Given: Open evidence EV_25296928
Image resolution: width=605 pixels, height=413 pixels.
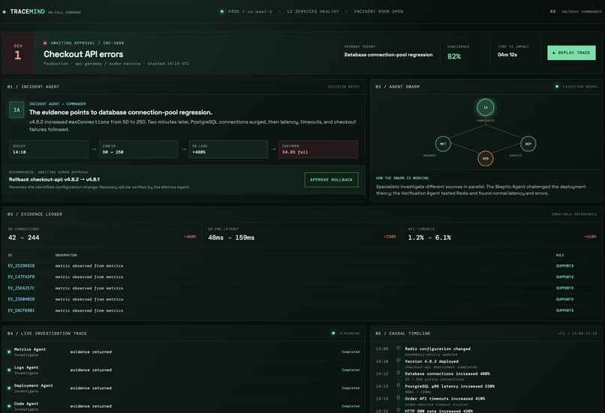Looking at the screenshot, I should pos(21,266).
